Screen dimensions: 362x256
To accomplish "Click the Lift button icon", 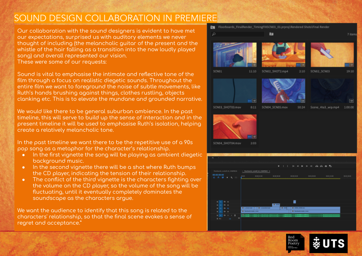I will tap(317, 166).
